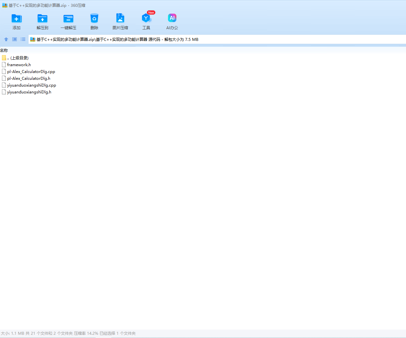Click the file icon beside framework.h

4,65
